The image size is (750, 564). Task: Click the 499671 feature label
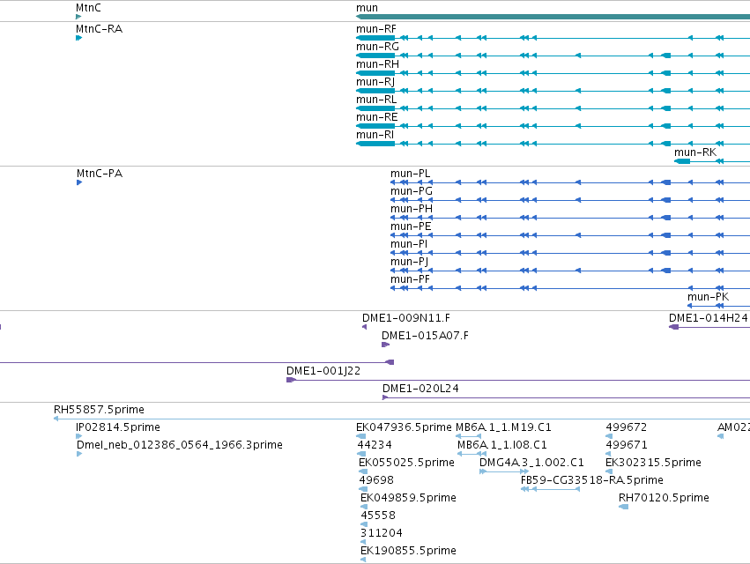(x=627, y=445)
